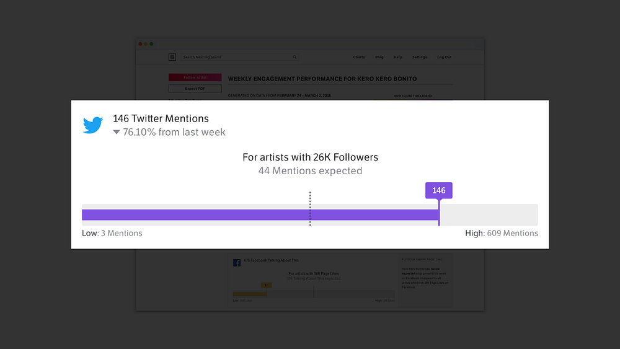Viewport: 620px width, 349px height.
Task: Click the small yellow Facebook value marker
Action: pyautogui.click(x=266, y=285)
